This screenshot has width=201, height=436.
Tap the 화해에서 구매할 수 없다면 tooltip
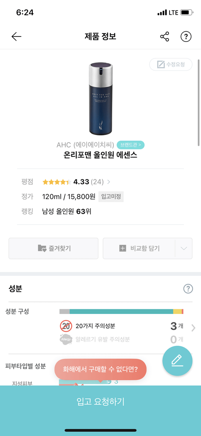coord(100,369)
